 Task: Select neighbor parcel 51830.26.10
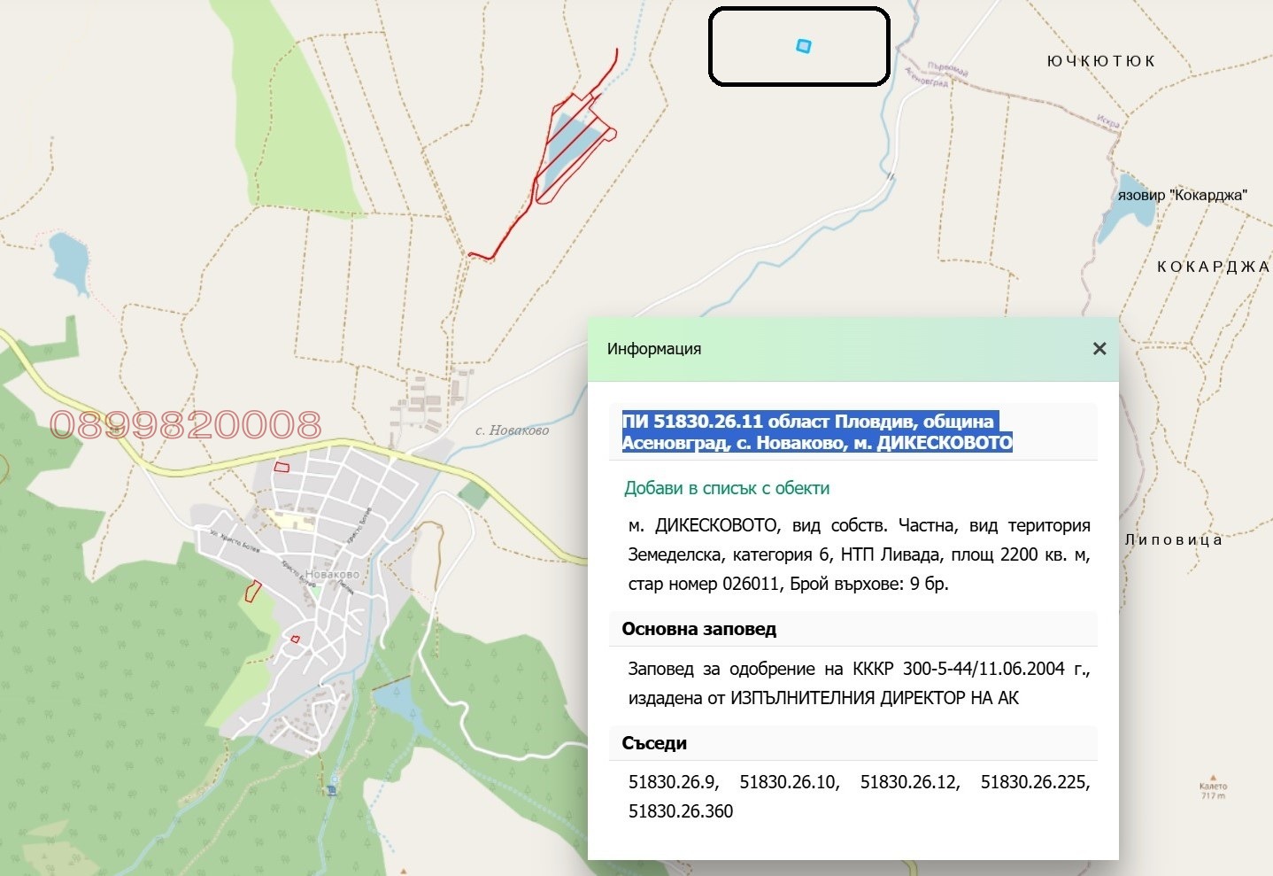(x=787, y=782)
